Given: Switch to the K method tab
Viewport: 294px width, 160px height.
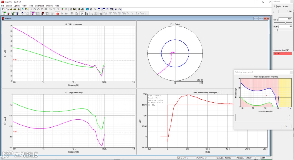Looking at the screenshot, I should coord(274,6).
